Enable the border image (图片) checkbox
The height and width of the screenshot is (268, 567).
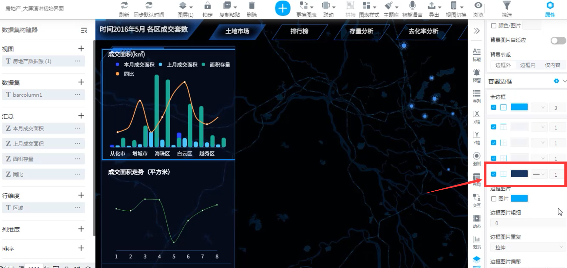coord(494,199)
